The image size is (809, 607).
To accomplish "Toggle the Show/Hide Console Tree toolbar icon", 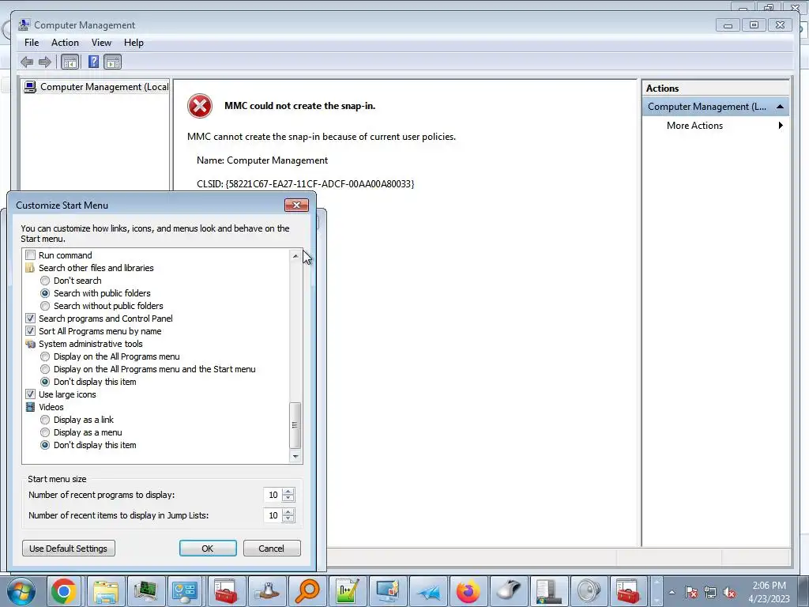I will pos(70,62).
